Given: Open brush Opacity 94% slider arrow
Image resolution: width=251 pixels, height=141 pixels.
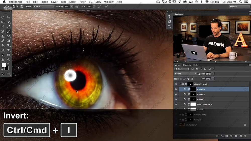Looking at the screenshot, I should click(72, 7).
